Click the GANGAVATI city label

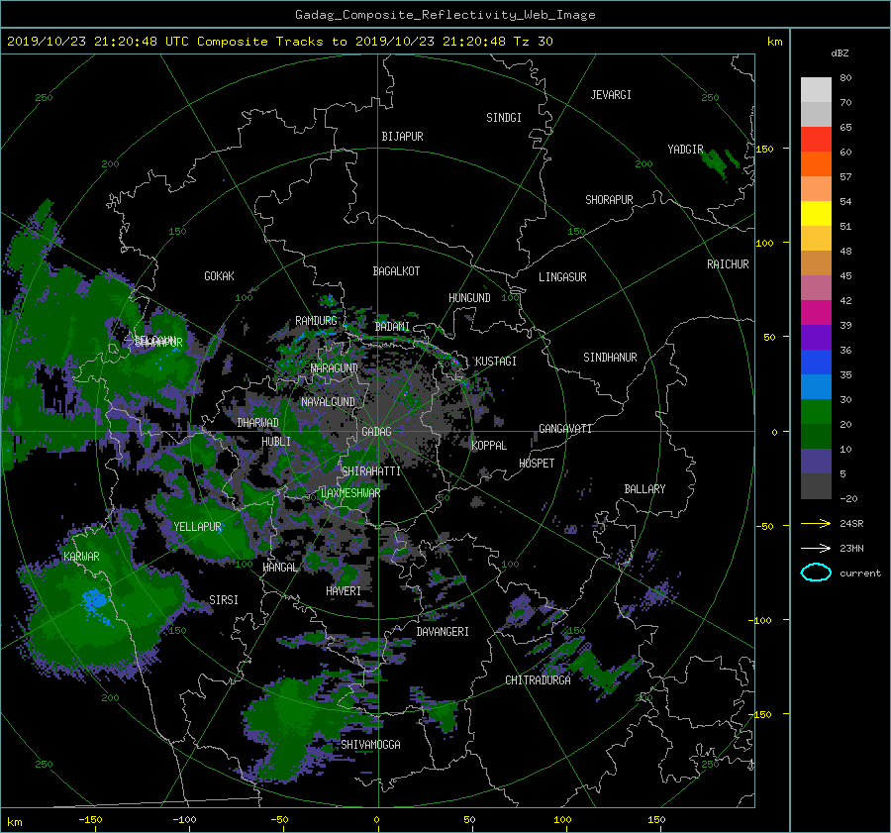click(x=565, y=429)
